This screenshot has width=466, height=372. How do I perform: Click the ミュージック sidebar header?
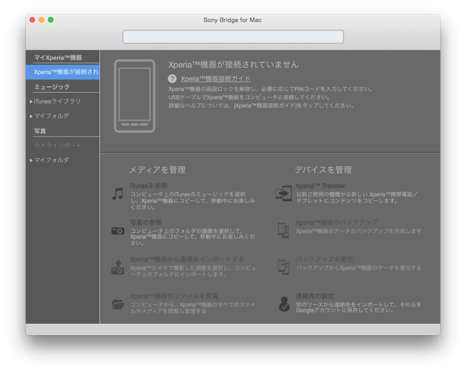click(x=52, y=87)
